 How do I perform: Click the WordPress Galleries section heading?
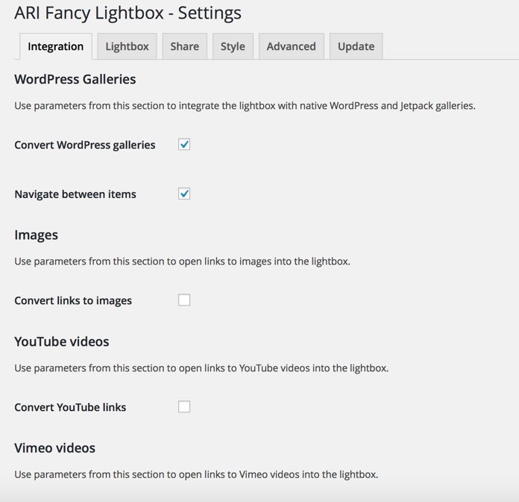pyautogui.click(x=75, y=79)
